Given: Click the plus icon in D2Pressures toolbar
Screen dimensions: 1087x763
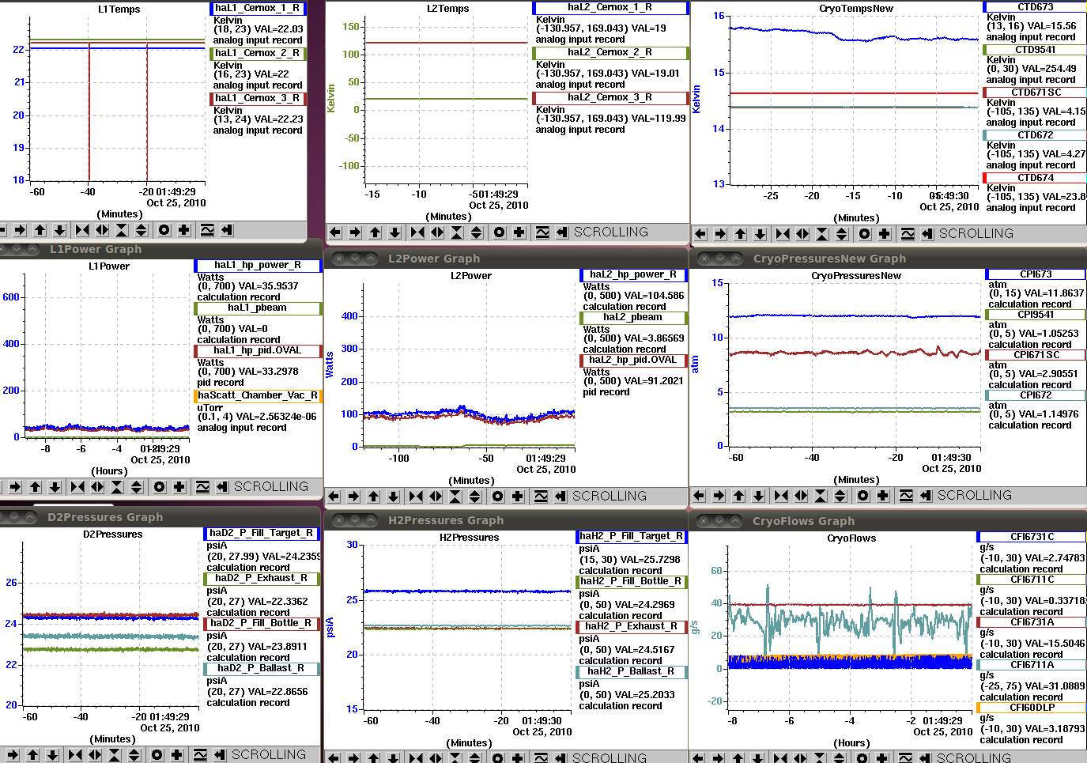Looking at the screenshot, I should click(177, 755).
